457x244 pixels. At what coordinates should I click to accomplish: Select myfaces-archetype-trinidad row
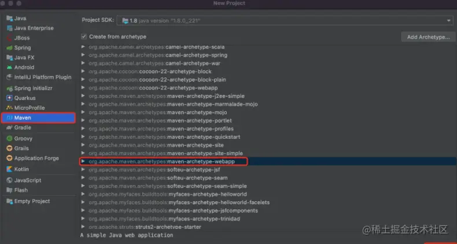pyautogui.click(x=268, y=219)
